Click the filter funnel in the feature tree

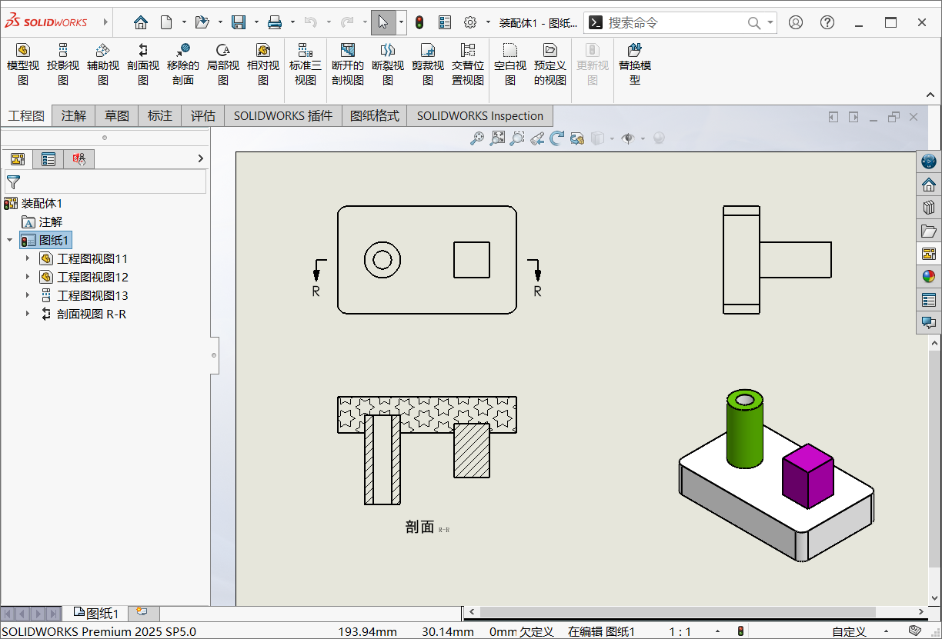coord(13,181)
